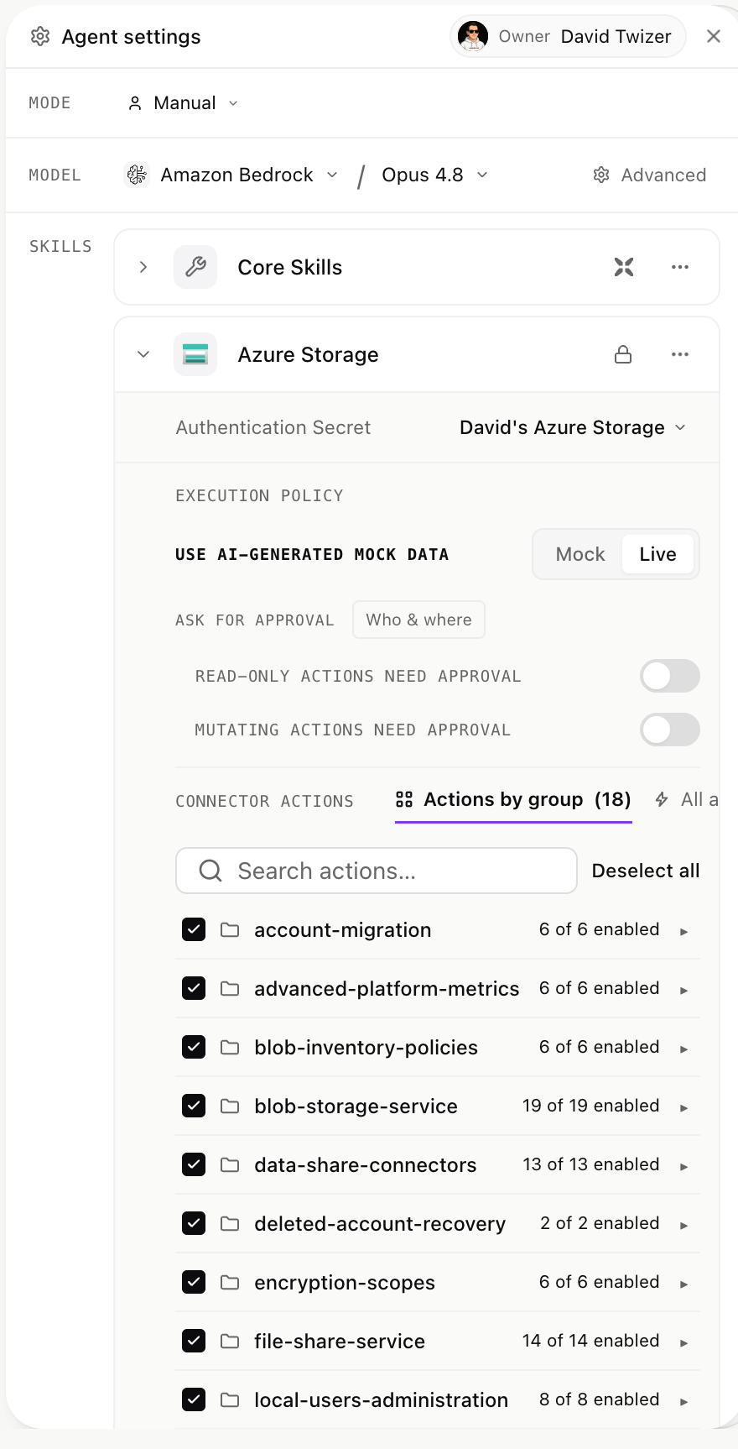Open the Opus 4.8 model dropdown
The width and height of the screenshot is (738, 1449).
pyautogui.click(x=434, y=175)
